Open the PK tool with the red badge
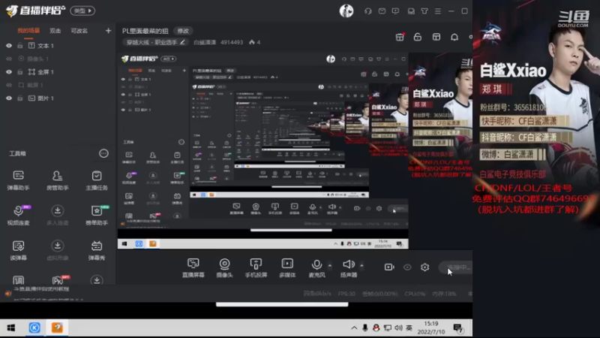Viewport: 600px width, 338px height. pyautogui.click(x=58, y=279)
